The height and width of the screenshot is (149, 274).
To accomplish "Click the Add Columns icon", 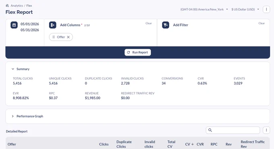I will [x=53, y=25].
